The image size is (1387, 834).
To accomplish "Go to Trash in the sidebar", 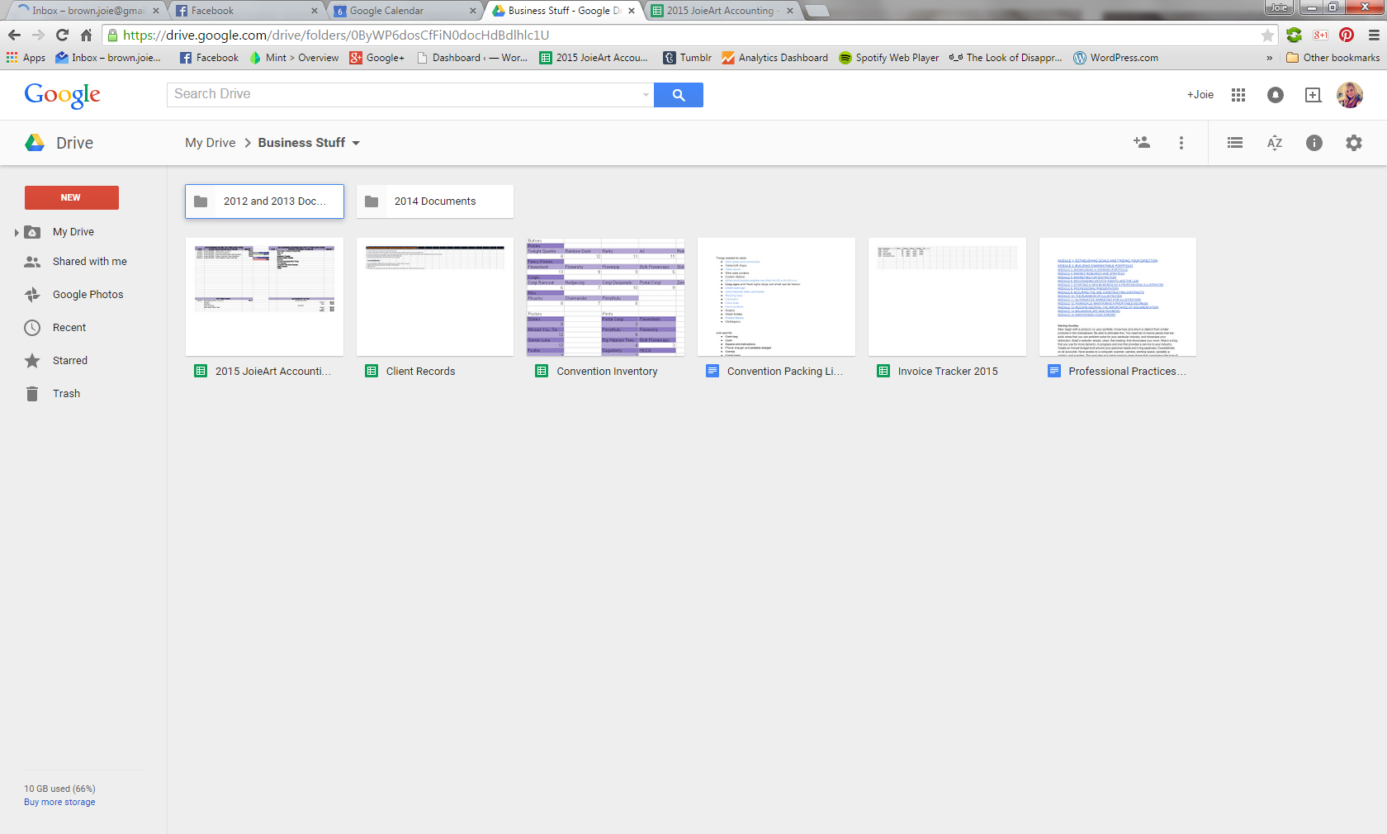I will pyautogui.click(x=66, y=394).
